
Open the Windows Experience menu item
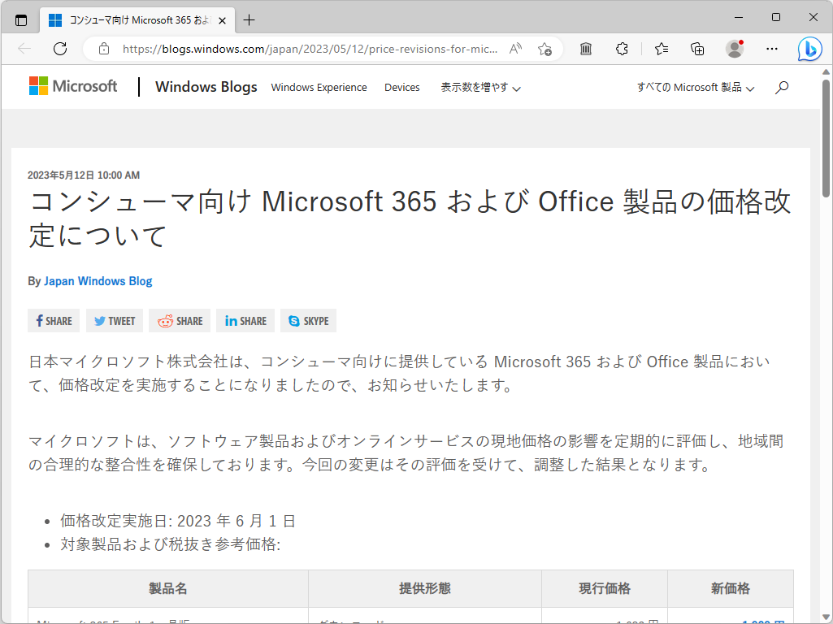pyautogui.click(x=319, y=87)
